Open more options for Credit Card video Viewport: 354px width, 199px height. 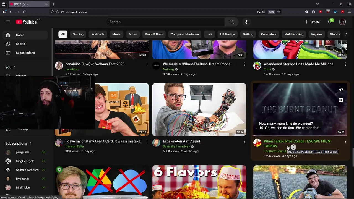pyautogui.click(x=147, y=141)
